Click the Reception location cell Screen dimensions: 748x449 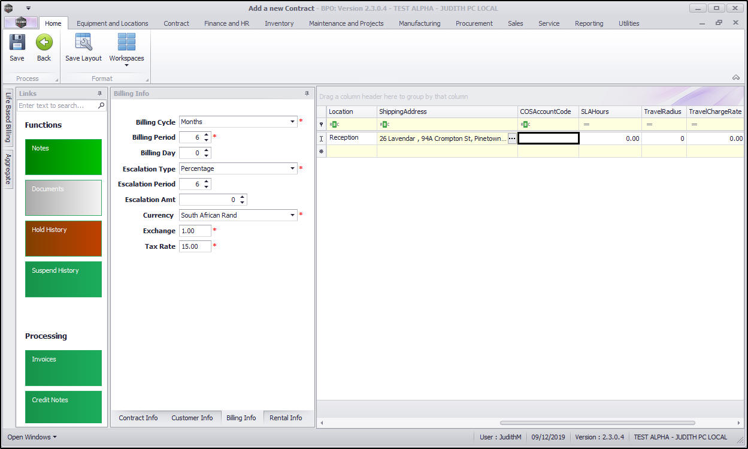pos(352,138)
